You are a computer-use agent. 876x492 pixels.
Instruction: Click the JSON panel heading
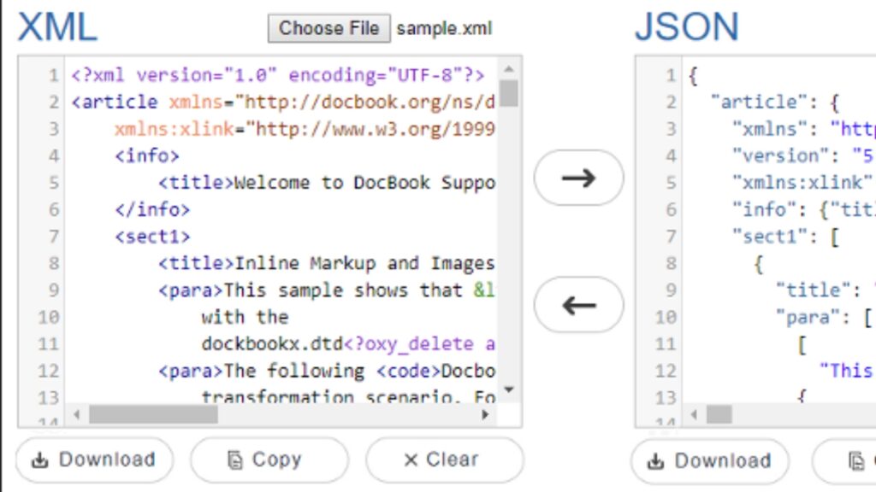[x=685, y=26]
